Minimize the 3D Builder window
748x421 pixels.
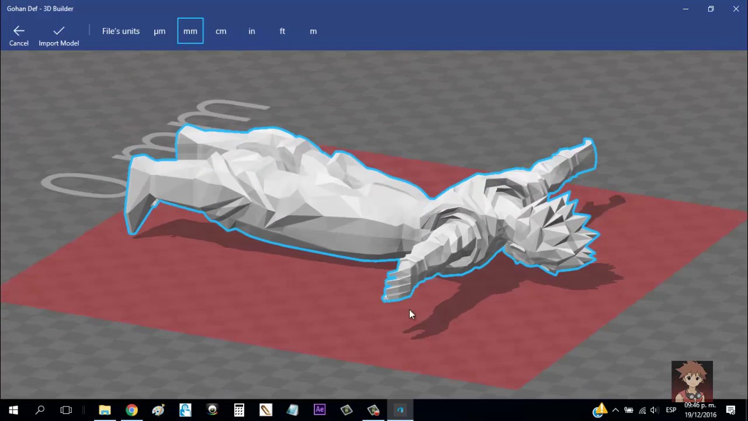click(685, 9)
